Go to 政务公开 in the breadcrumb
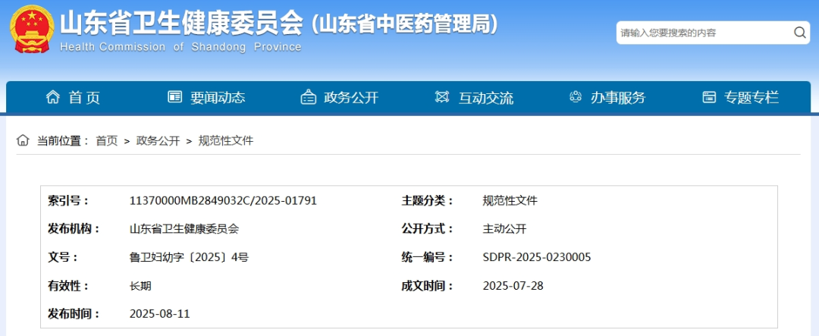This screenshot has width=819, height=336. click(x=158, y=140)
